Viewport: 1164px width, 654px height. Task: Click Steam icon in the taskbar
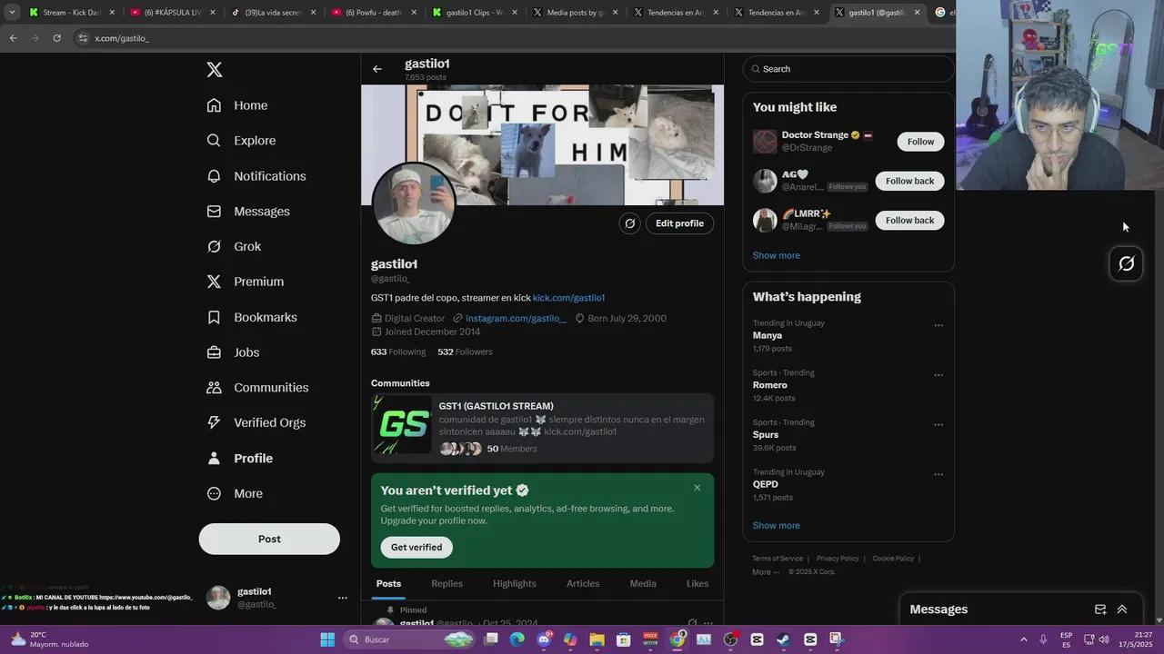(783, 639)
